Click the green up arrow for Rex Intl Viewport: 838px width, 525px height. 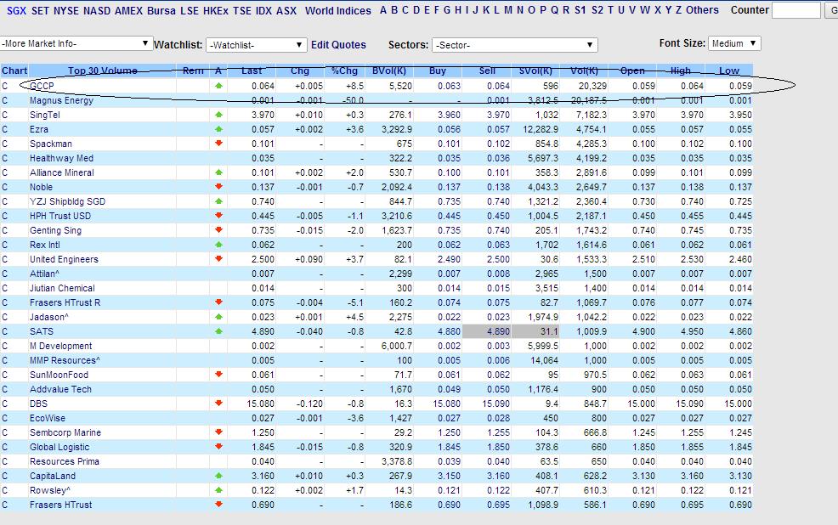click(218, 244)
